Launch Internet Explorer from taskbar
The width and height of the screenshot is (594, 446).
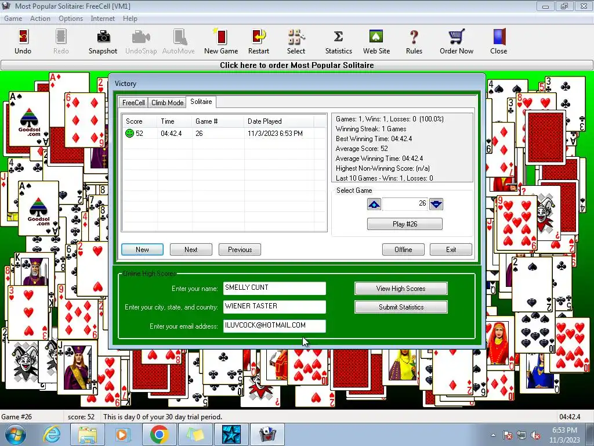click(52, 434)
